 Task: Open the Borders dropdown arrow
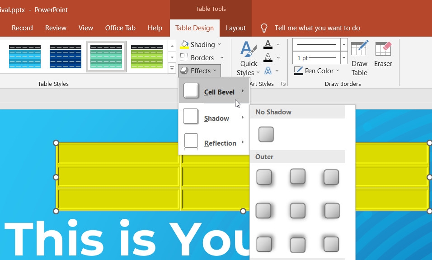point(222,57)
